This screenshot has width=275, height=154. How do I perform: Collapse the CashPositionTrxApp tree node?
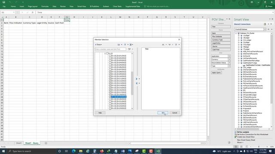[239, 63]
